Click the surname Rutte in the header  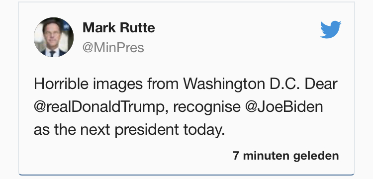click(137, 28)
